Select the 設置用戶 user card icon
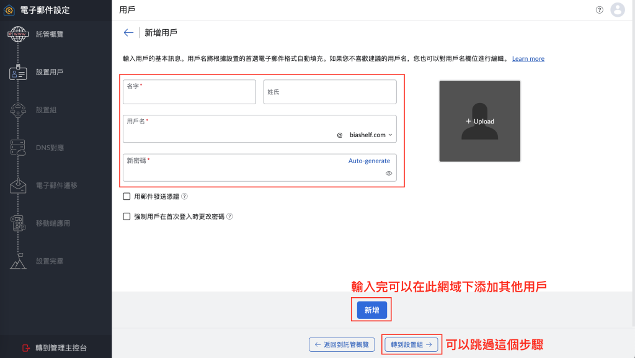635x358 pixels. pyautogui.click(x=18, y=72)
